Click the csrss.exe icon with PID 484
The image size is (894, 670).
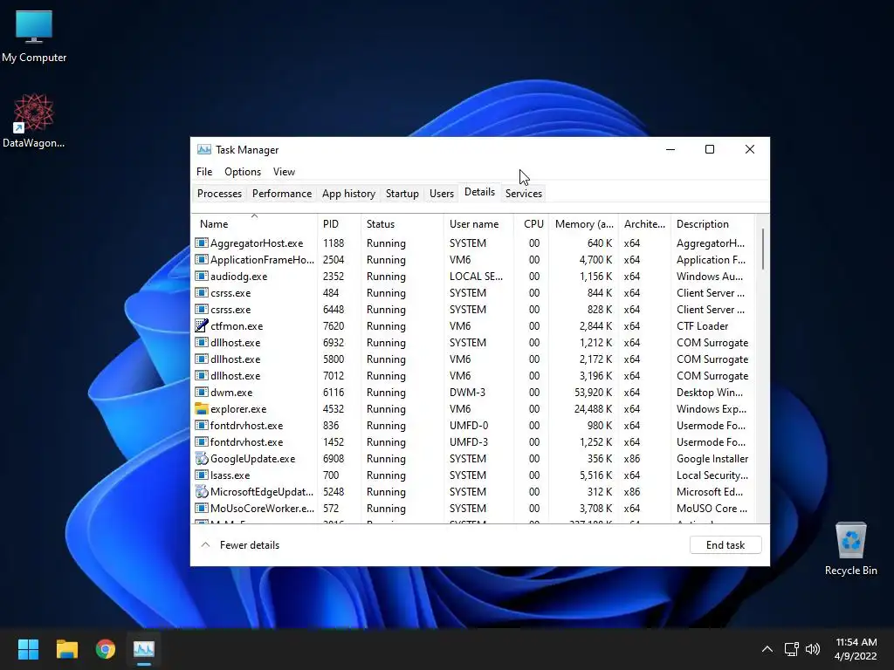click(x=202, y=292)
